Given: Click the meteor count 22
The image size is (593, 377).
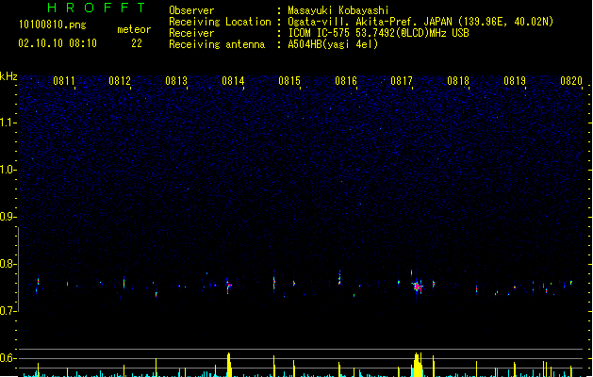Looking at the screenshot, I should pyautogui.click(x=137, y=43).
